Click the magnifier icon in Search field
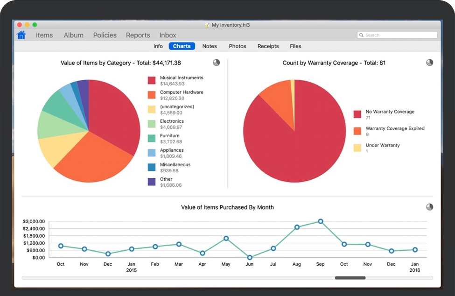 (361, 35)
